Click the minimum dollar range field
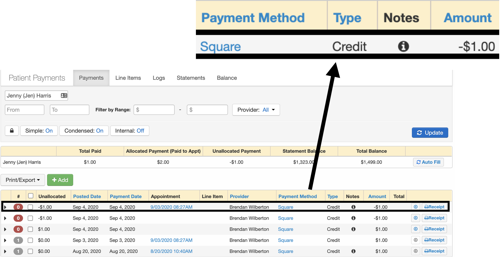This screenshot has height=257, width=501. tap(154, 110)
